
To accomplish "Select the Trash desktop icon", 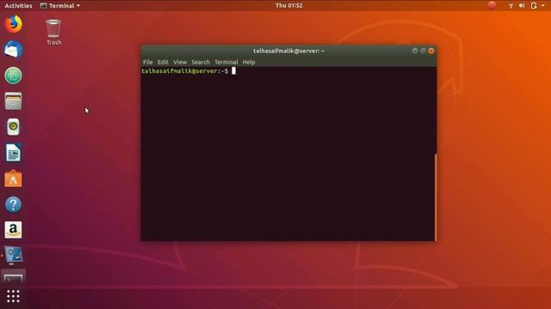I will [53, 33].
